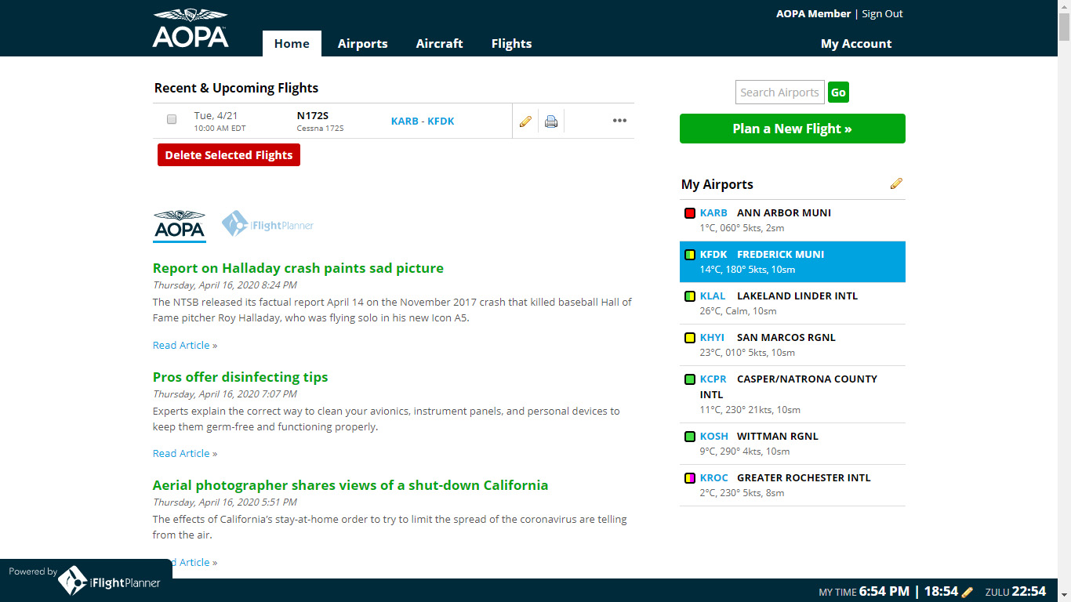Switch to the Airports tab

362,43
